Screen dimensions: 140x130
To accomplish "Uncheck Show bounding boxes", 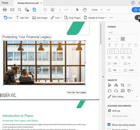I will [109, 125].
